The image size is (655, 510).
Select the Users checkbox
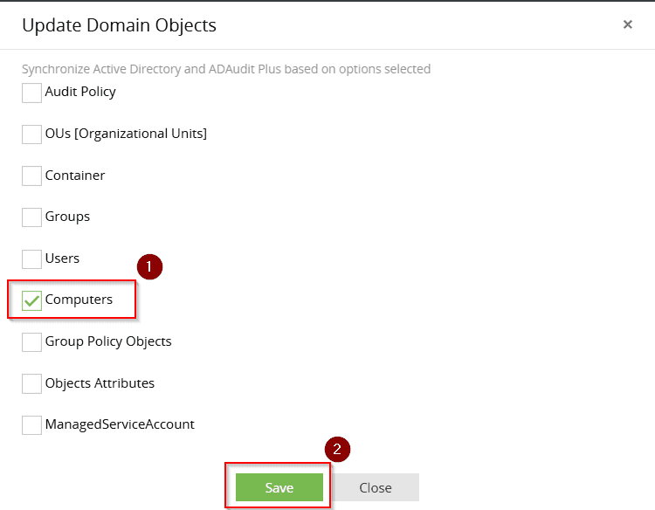(31, 258)
